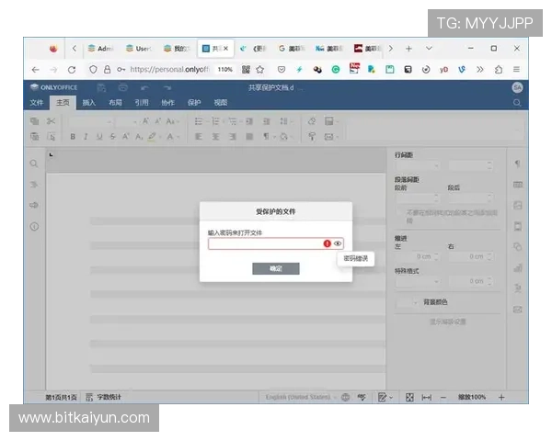Open the search panel in left sidebar
Image resolution: width=552 pixels, height=441 pixels.
(x=34, y=164)
